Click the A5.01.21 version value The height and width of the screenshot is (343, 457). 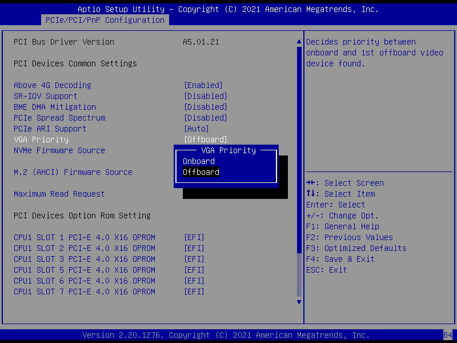(x=201, y=42)
